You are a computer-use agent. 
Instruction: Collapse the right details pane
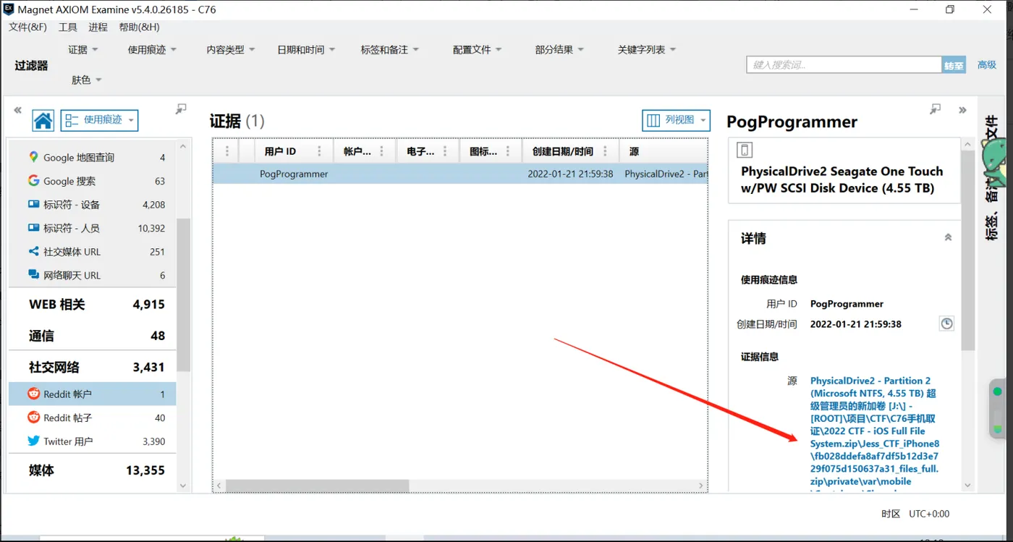[x=962, y=110]
